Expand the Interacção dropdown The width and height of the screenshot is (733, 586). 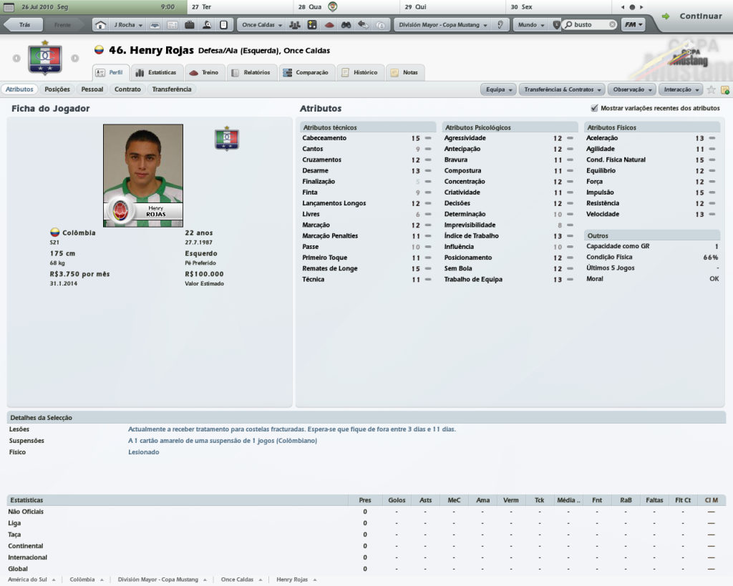click(x=681, y=89)
